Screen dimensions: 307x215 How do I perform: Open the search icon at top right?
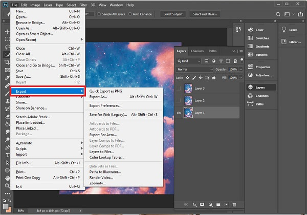278,14
